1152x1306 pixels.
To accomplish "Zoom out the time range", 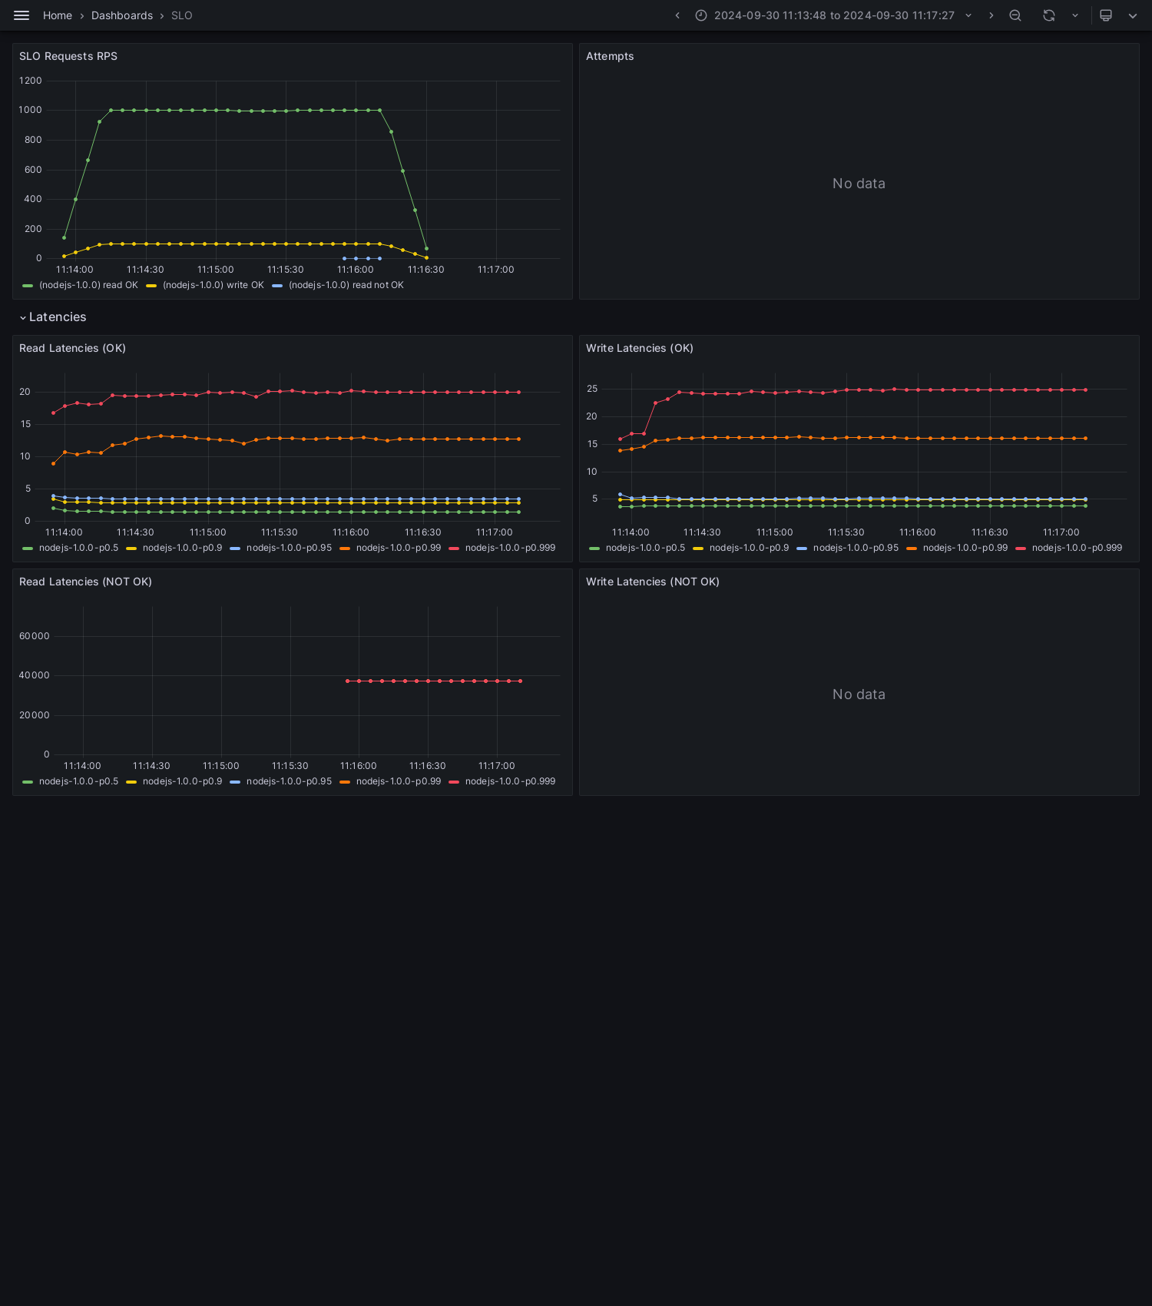I will (1015, 15).
